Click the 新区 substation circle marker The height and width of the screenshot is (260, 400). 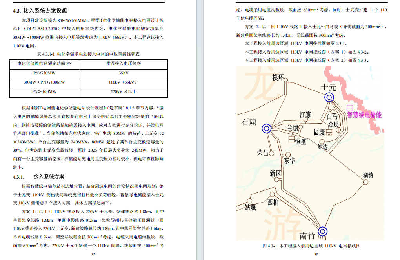(x=276, y=179)
